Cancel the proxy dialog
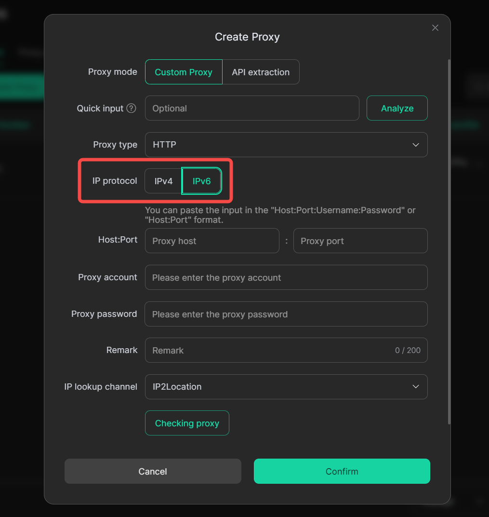Viewport: 489px width, 517px height. click(x=153, y=471)
